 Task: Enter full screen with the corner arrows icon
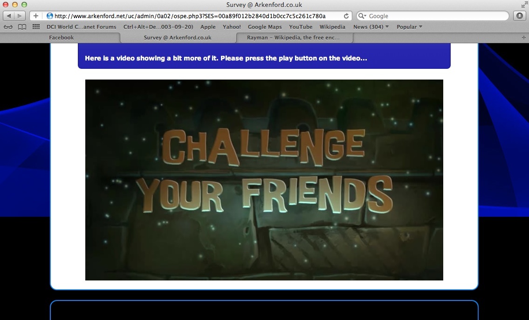click(524, 5)
